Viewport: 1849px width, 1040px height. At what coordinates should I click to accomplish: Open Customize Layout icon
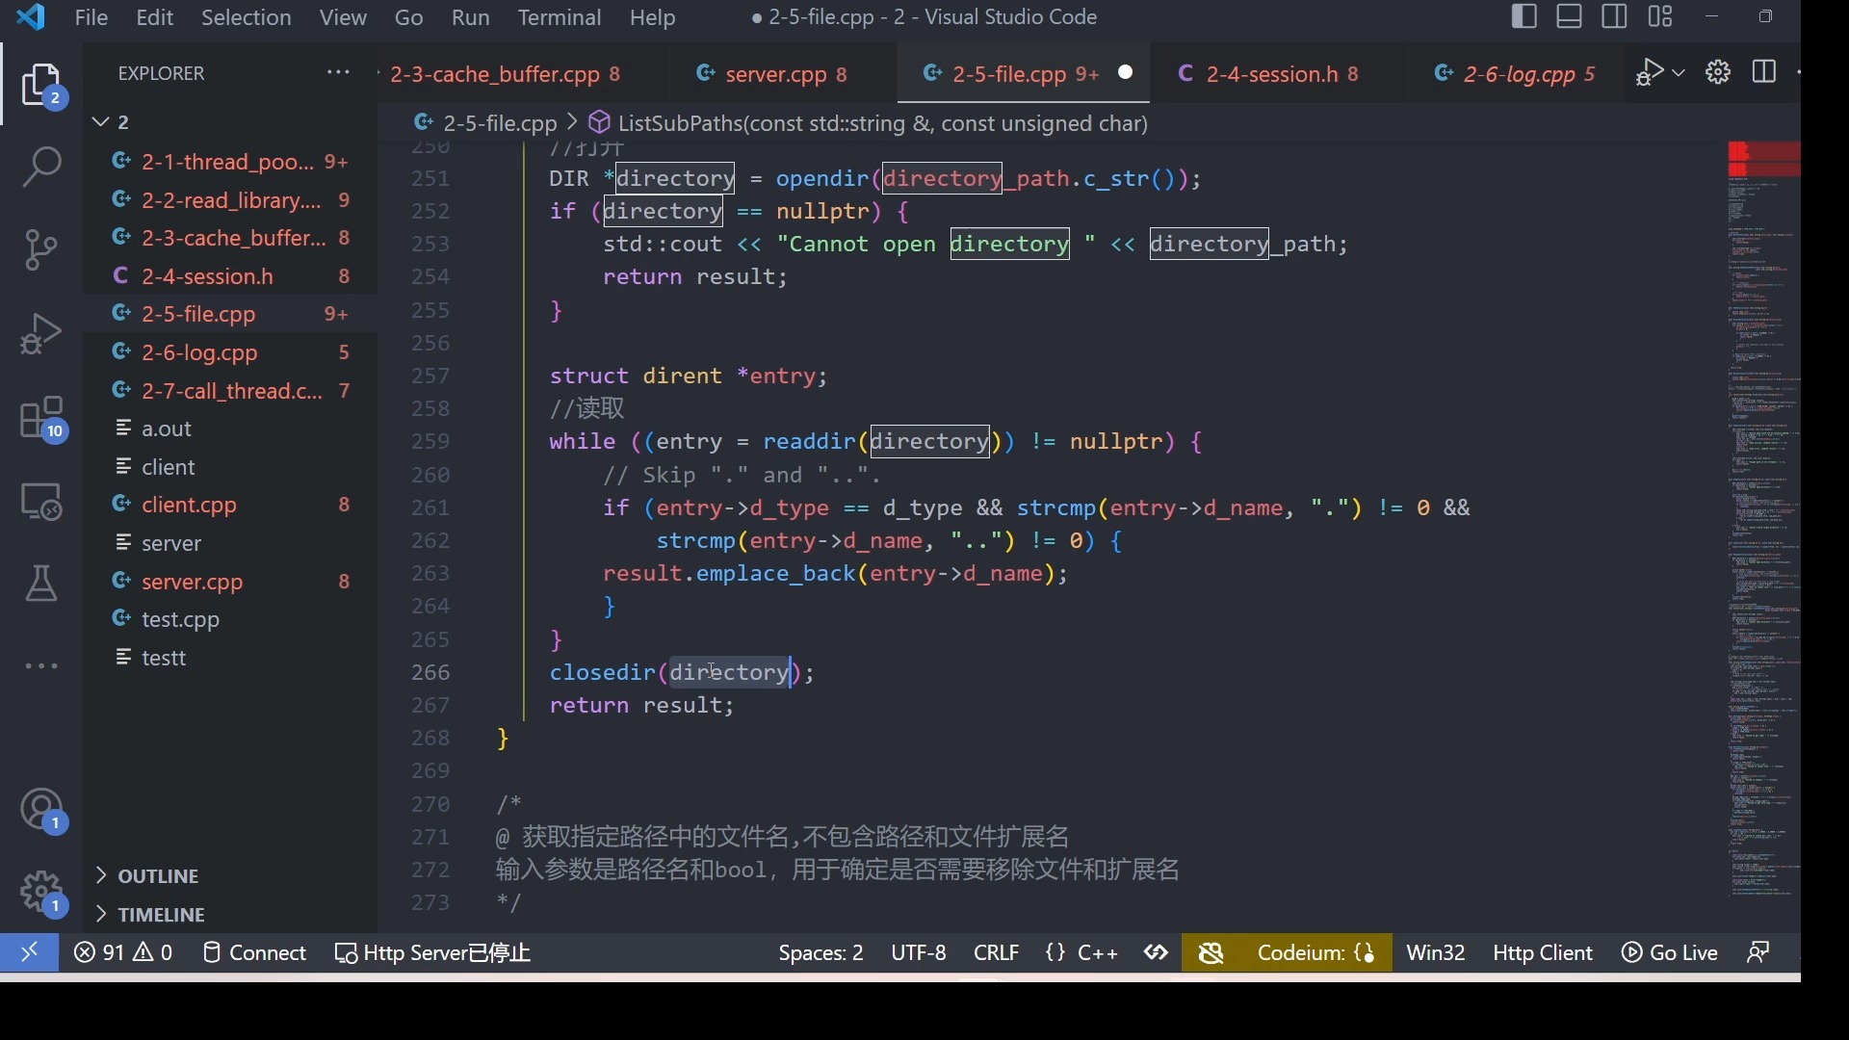click(x=1661, y=17)
